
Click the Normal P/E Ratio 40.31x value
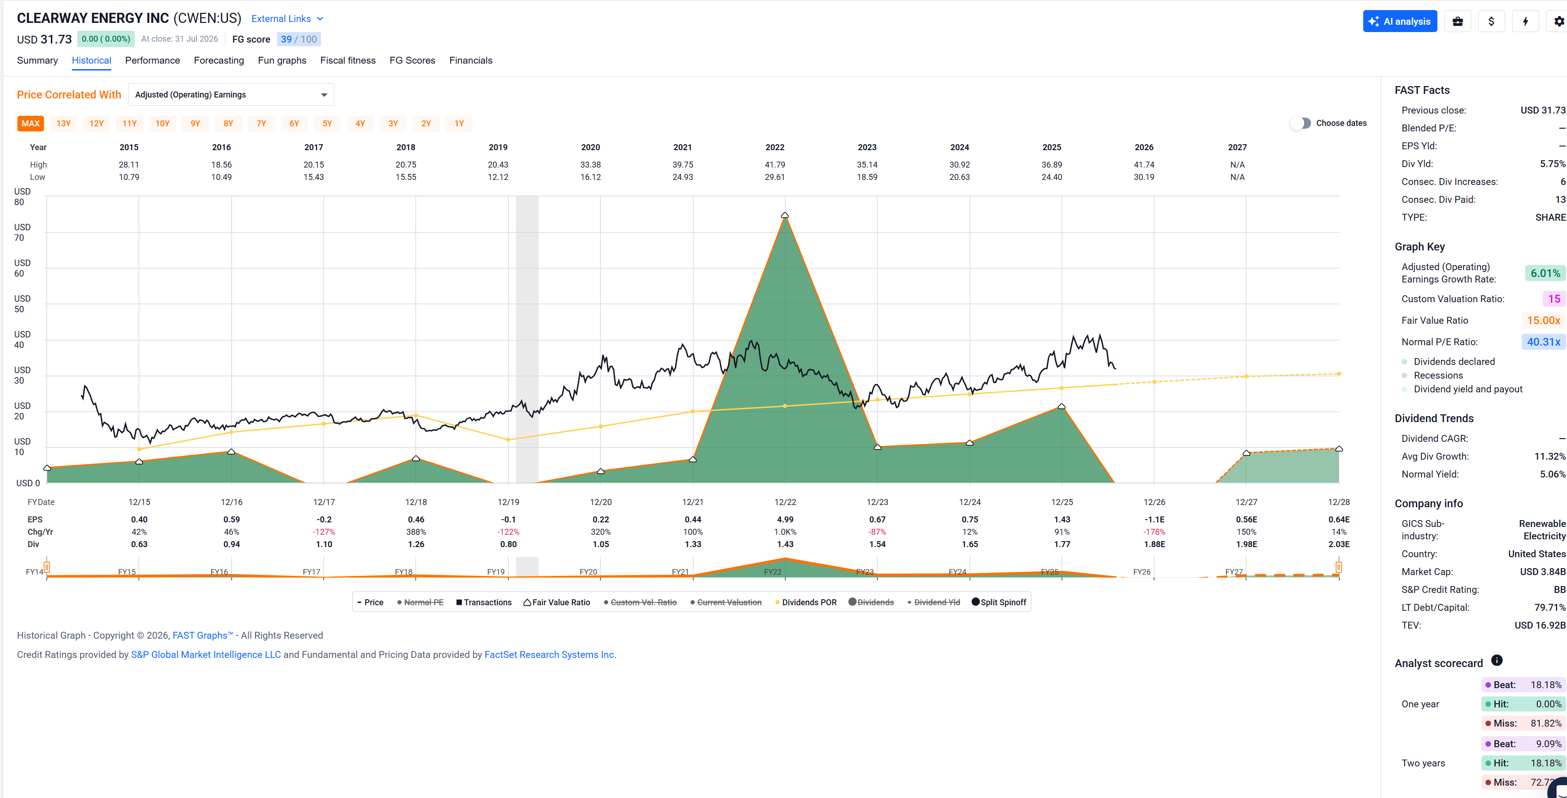1543,342
